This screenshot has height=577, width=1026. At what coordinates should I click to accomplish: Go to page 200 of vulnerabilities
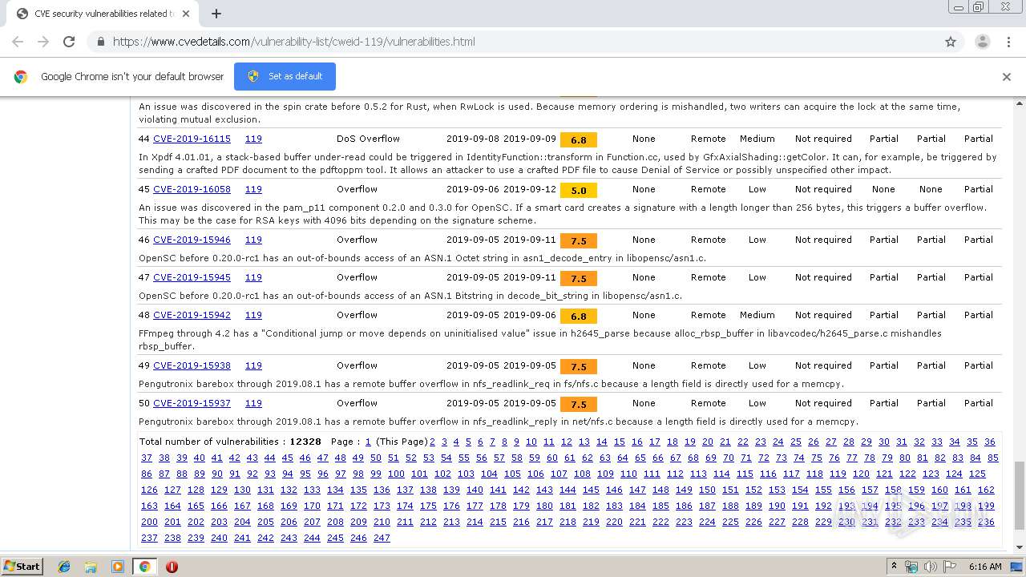pos(149,522)
